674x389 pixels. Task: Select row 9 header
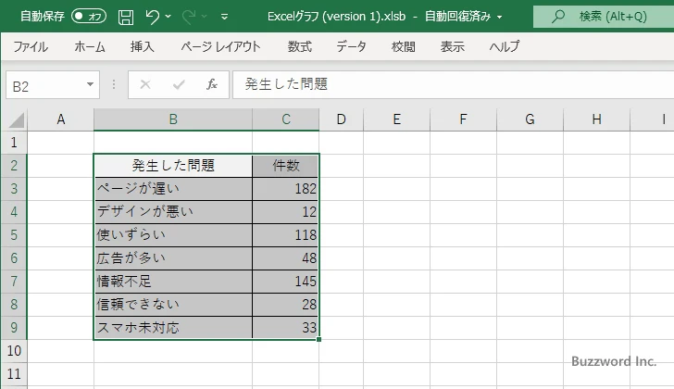[14, 328]
